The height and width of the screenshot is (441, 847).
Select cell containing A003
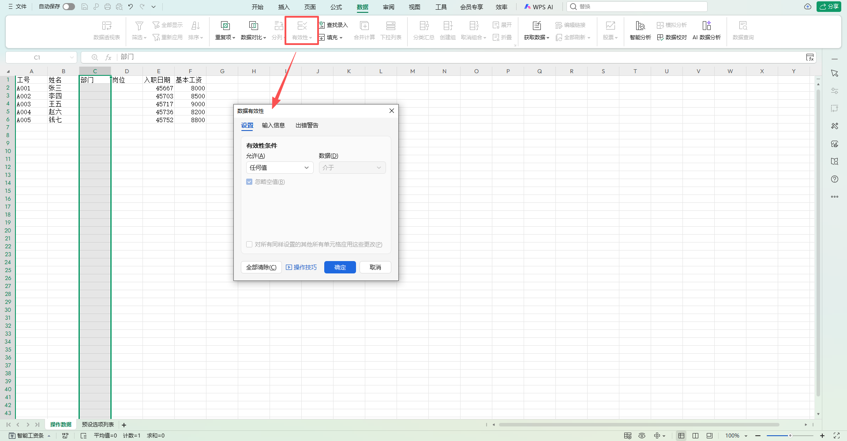[31, 104]
